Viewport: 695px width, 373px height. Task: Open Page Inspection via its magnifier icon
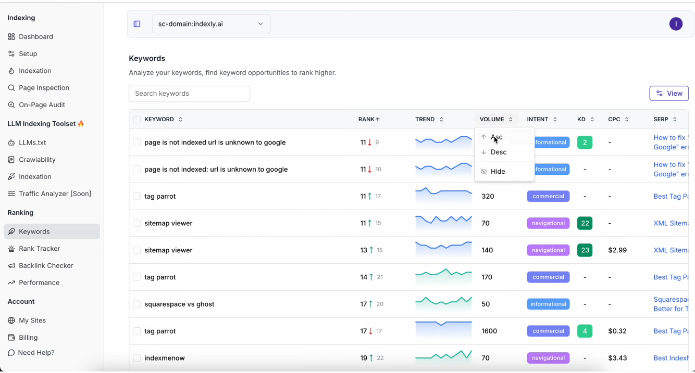tap(11, 87)
